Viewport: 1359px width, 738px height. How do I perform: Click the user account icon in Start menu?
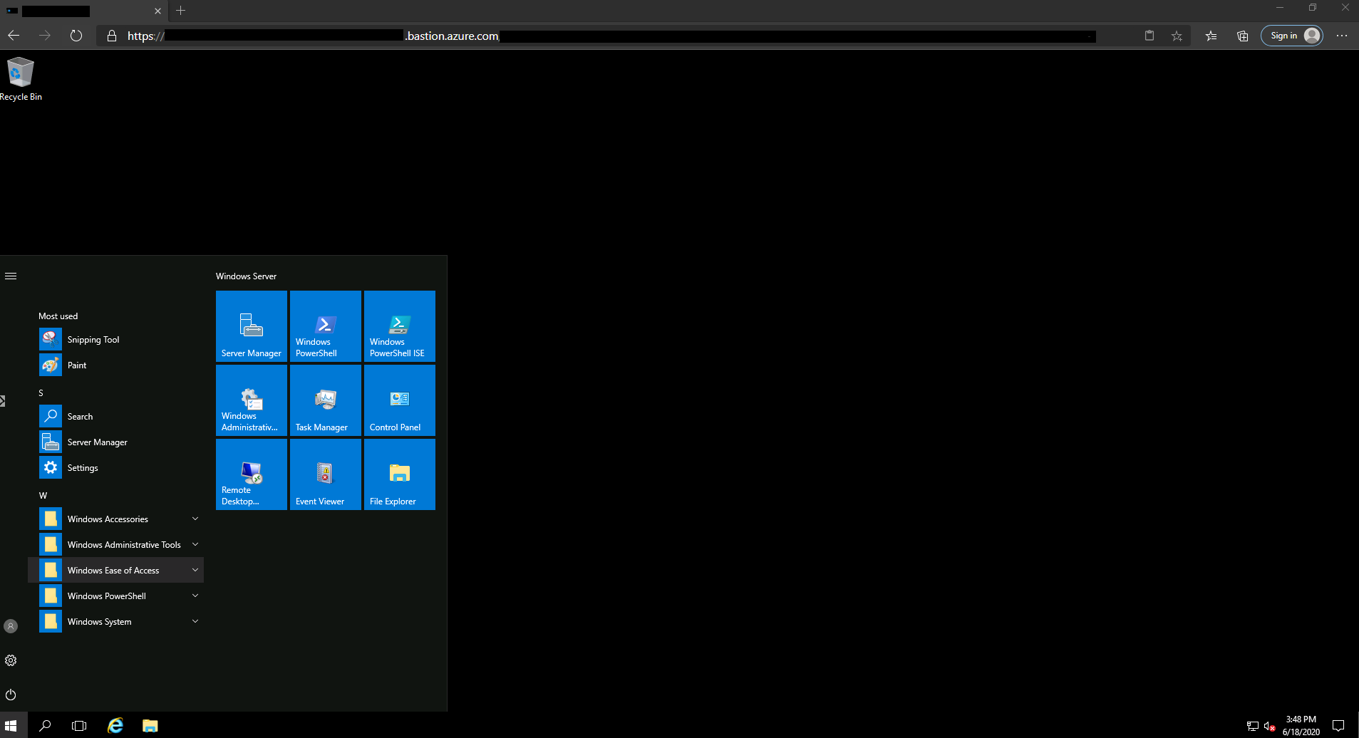pyautogui.click(x=11, y=626)
